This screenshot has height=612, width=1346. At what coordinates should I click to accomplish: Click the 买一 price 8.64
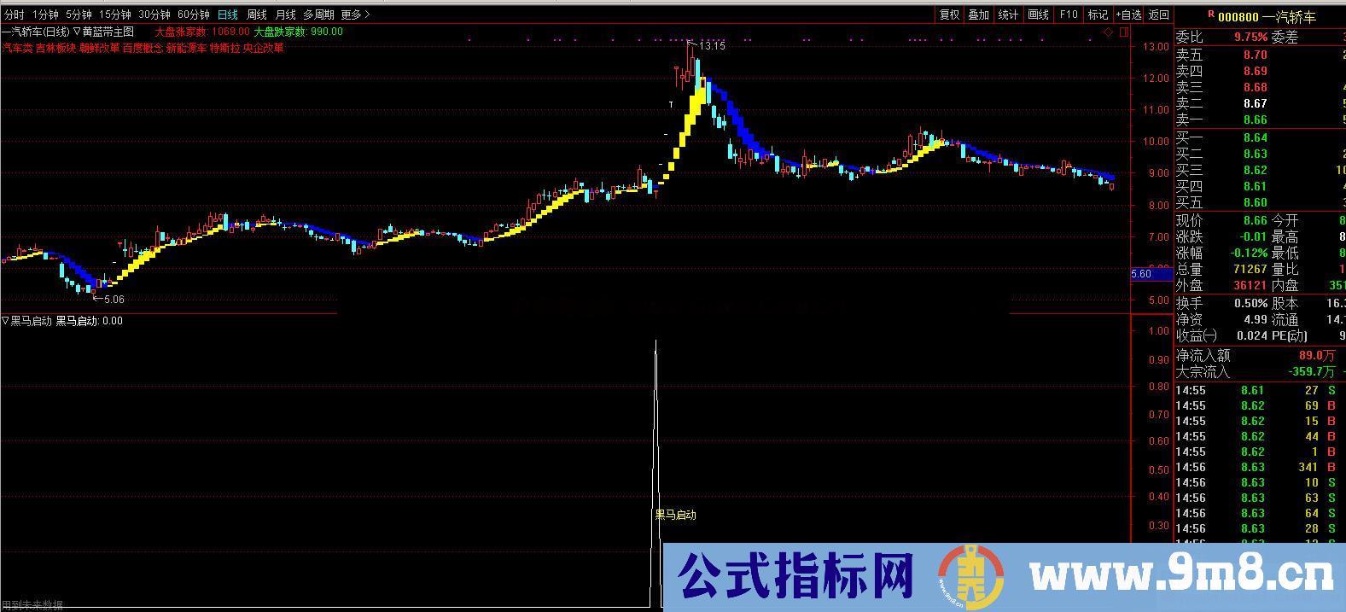click(x=1255, y=137)
